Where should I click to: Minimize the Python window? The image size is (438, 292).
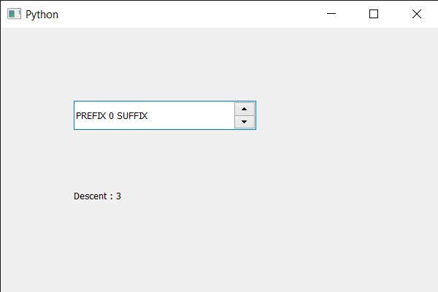(331, 14)
